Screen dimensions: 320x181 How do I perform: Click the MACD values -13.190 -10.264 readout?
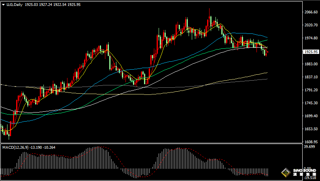pos(45,147)
